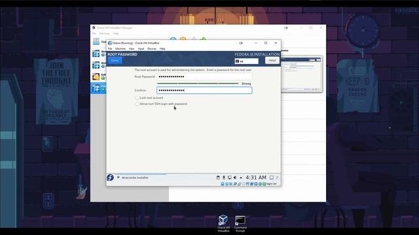Open View menu in Fedora VM window
419x235 pixels.
pos(132,49)
